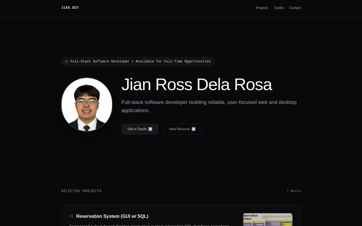Click the JIAN.DEV site logo
Screen dimensions: 362x226
tap(70, 8)
